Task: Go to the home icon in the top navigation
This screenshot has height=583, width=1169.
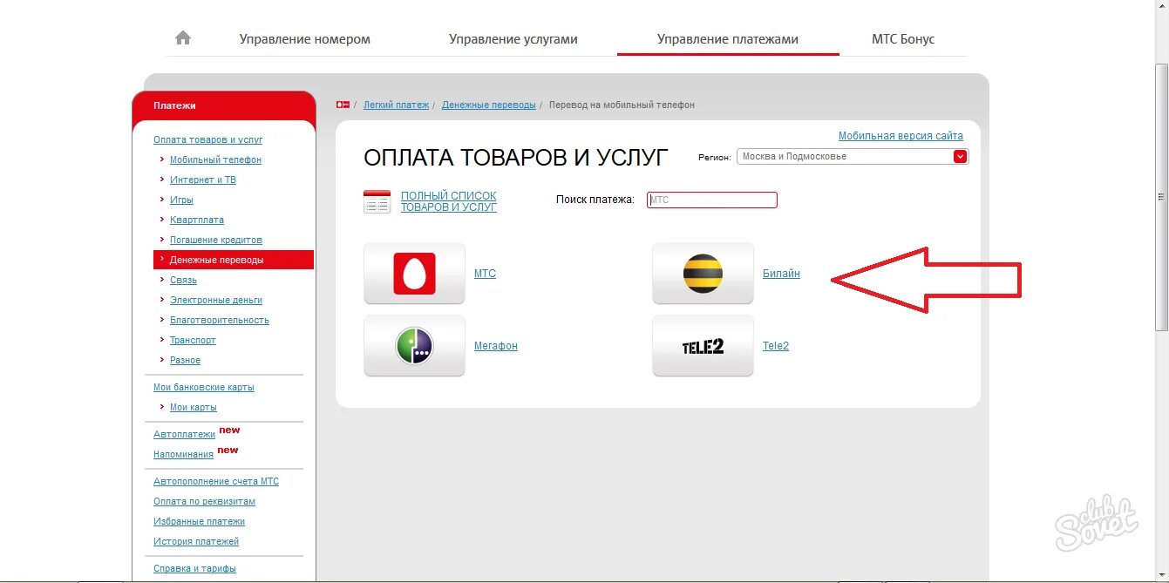Action: click(182, 37)
